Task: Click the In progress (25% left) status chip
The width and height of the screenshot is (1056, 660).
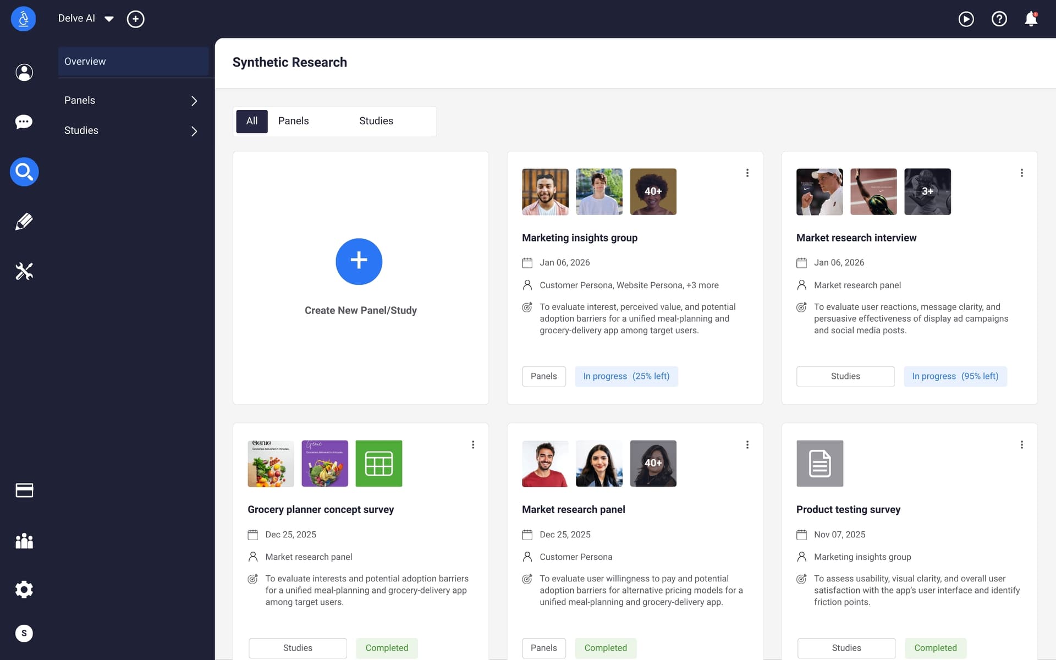Action: click(x=626, y=376)
